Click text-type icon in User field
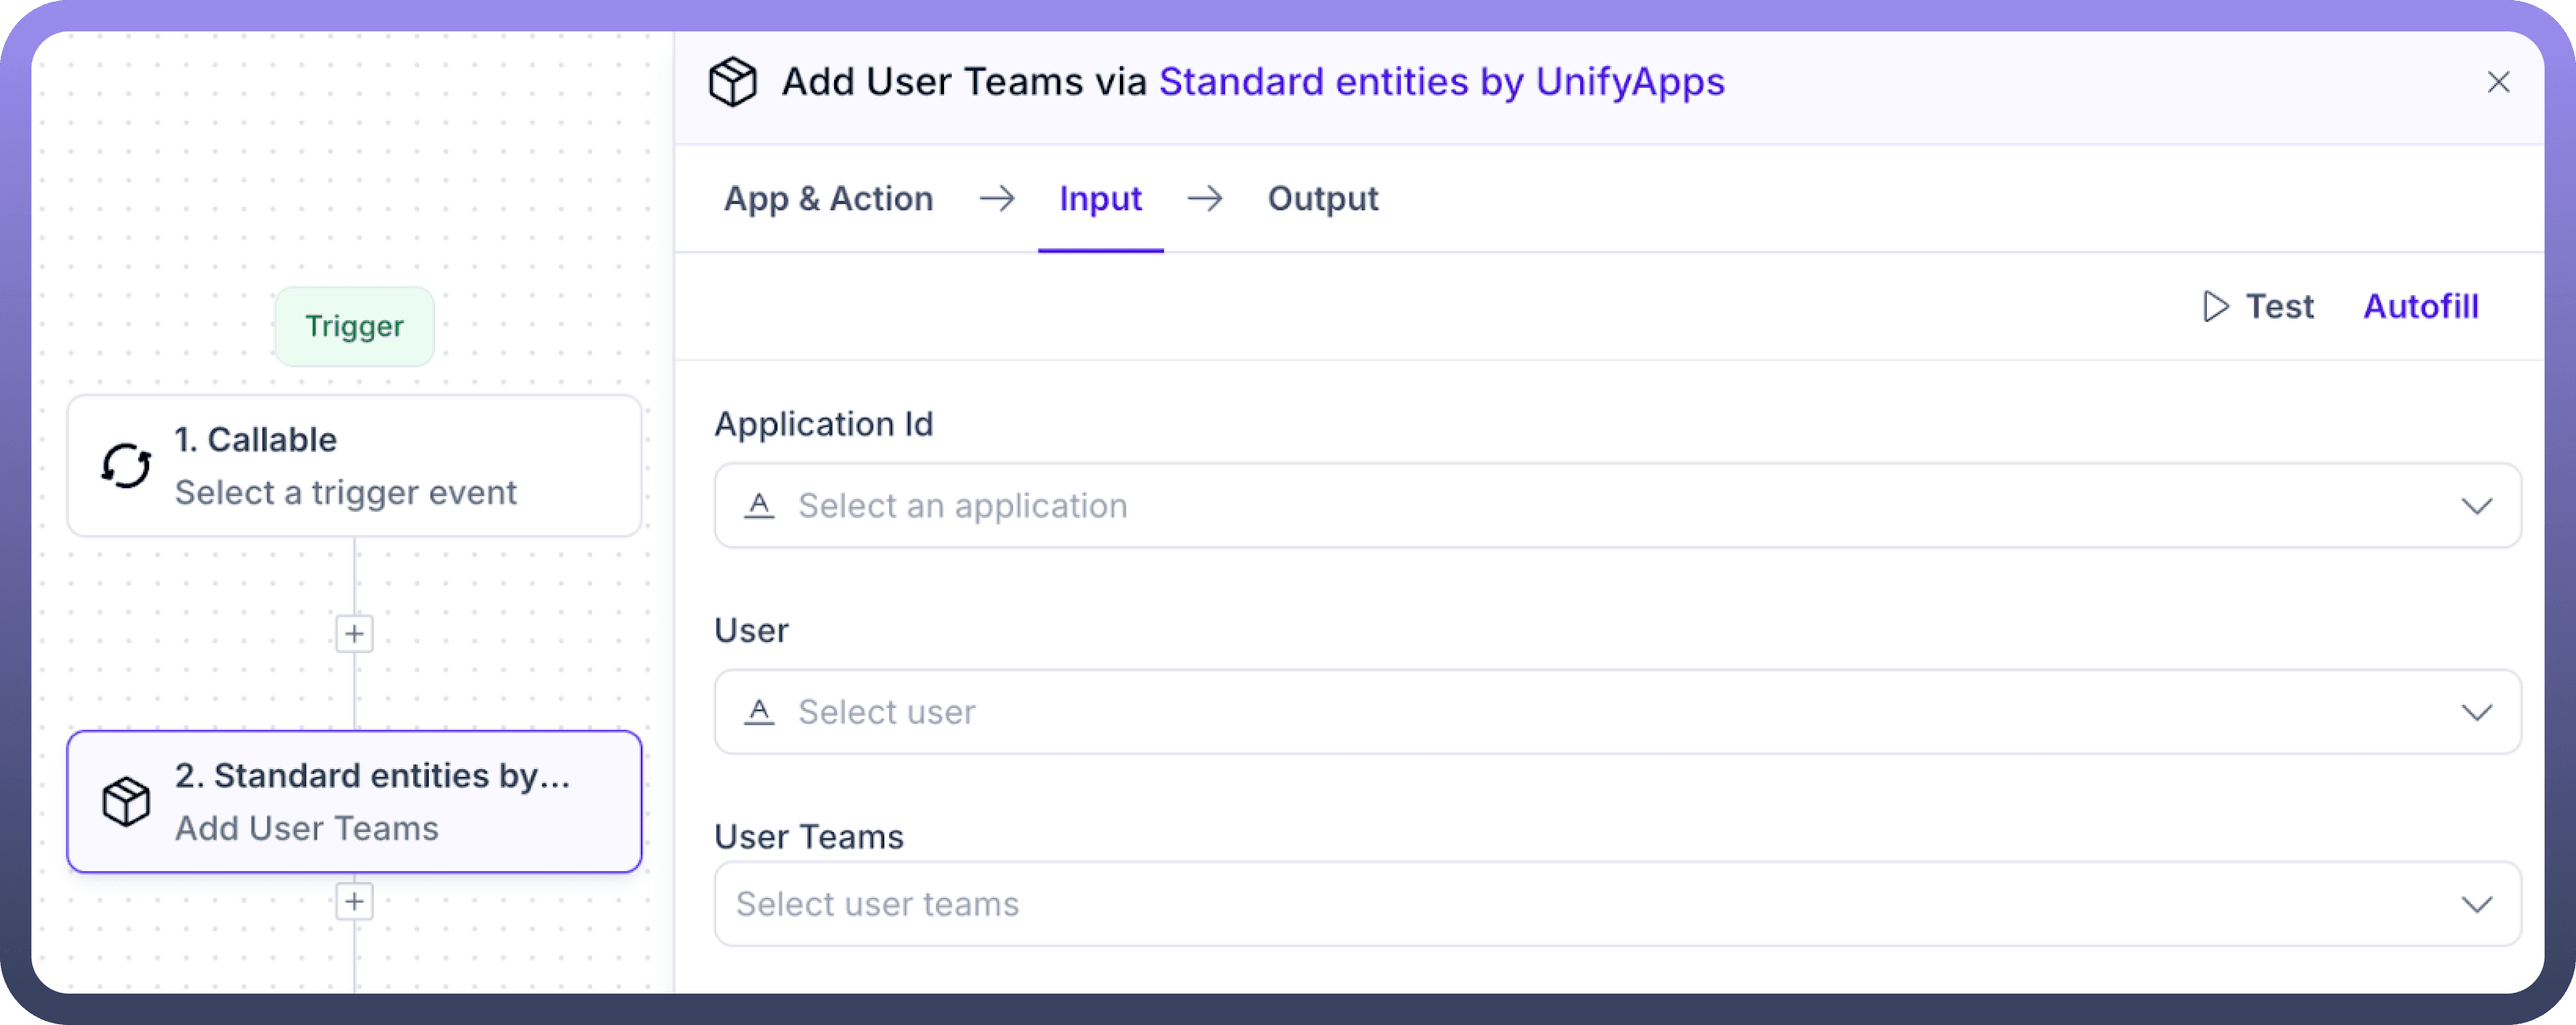Image resolution: width=2576 pixels, height=1025 pixels. [x=759, y=711]
